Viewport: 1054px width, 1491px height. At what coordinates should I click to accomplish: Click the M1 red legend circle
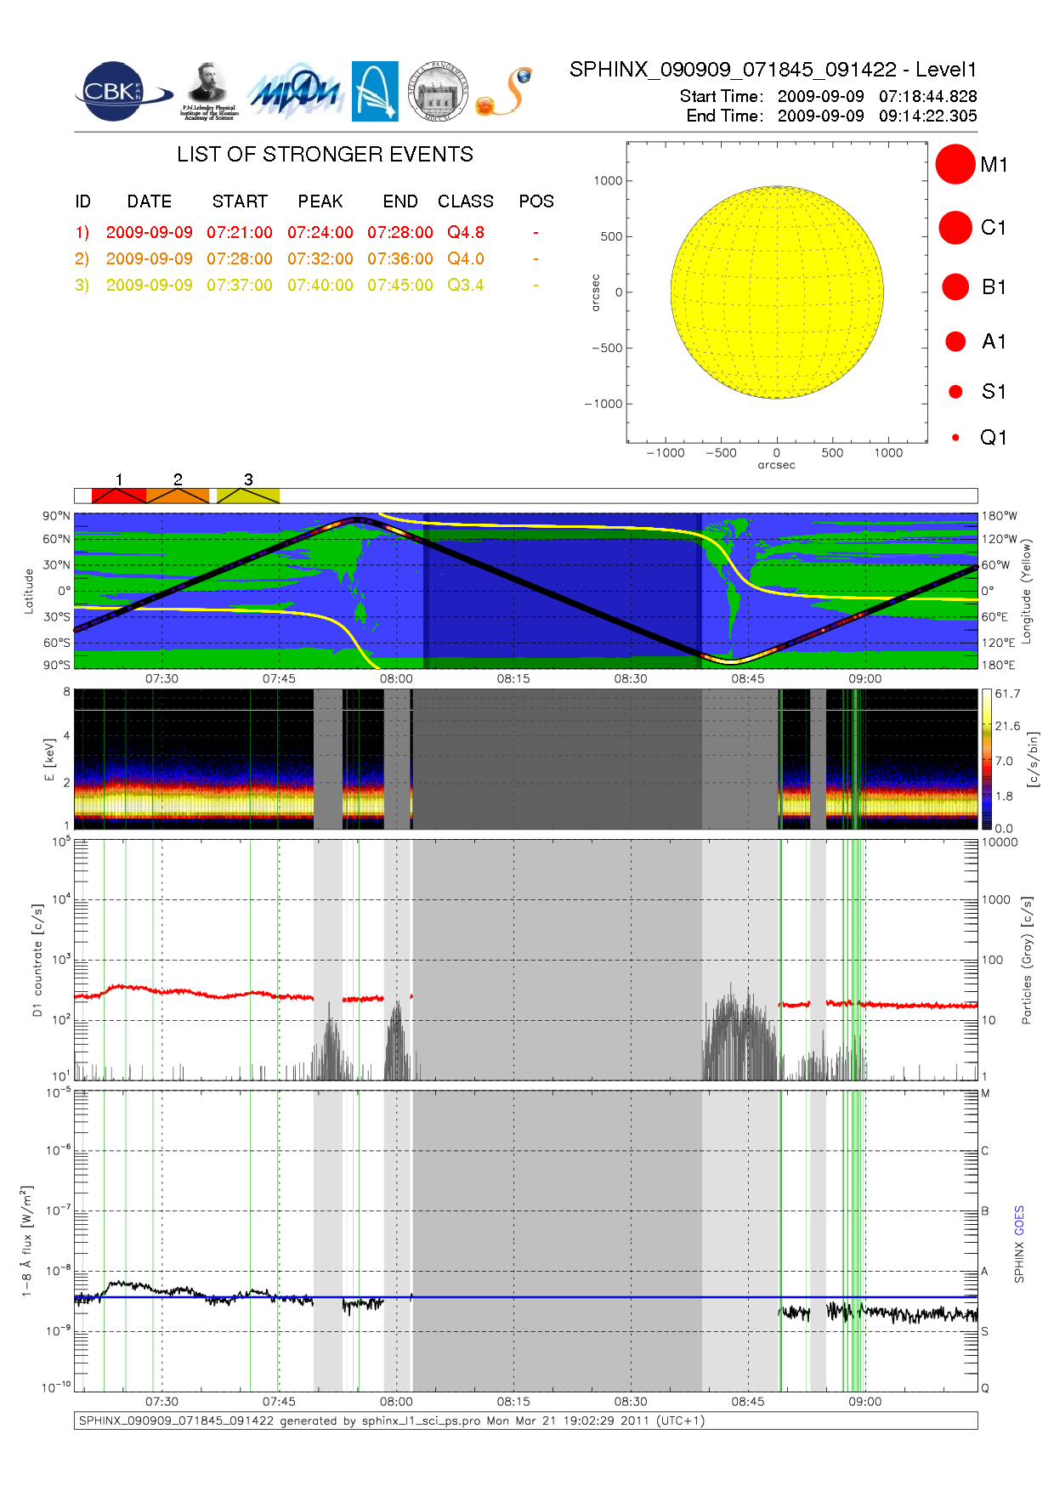pyautogui.click(x=955, y=164)
